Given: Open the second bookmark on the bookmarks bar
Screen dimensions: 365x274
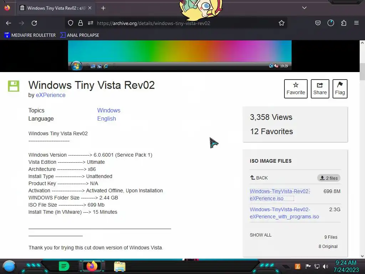Looking at the screenshot, I should tap(79, 35).
